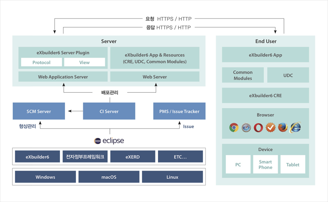Select the PC device box
Screen dimensions: 328x202
point(238,164)
